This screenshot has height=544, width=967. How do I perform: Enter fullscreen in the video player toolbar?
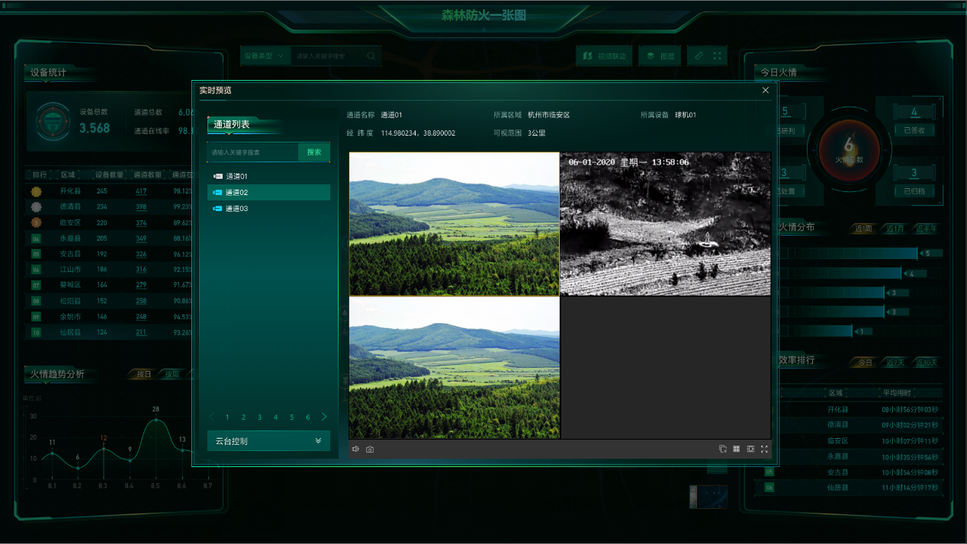click(x=764, y=450)
